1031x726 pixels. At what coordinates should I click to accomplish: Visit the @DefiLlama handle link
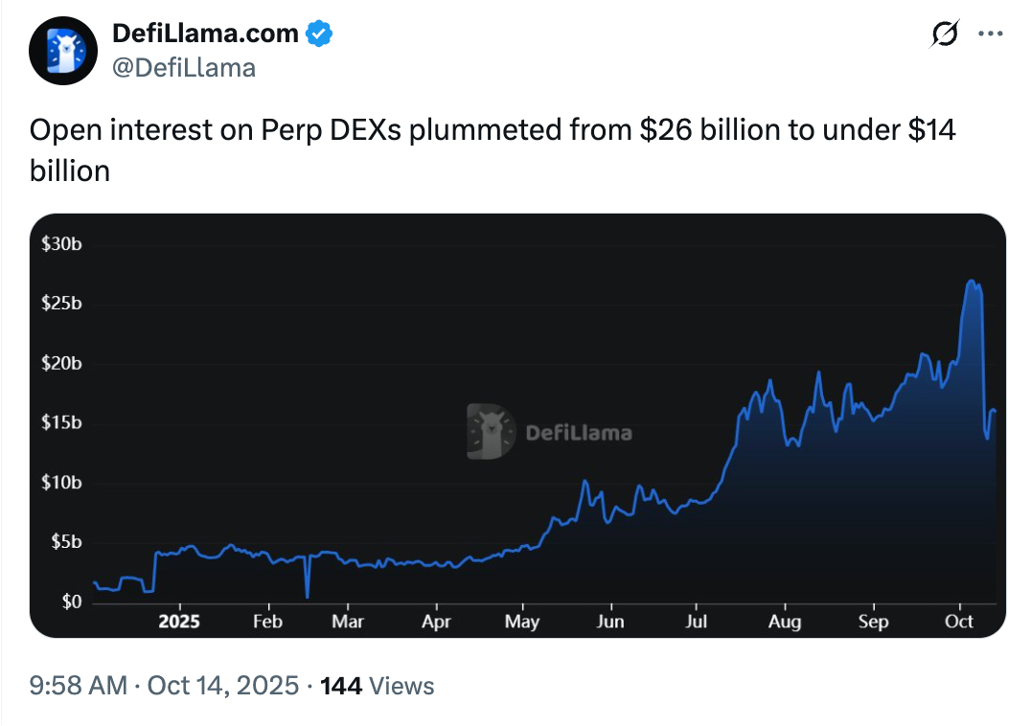(184, 67)
